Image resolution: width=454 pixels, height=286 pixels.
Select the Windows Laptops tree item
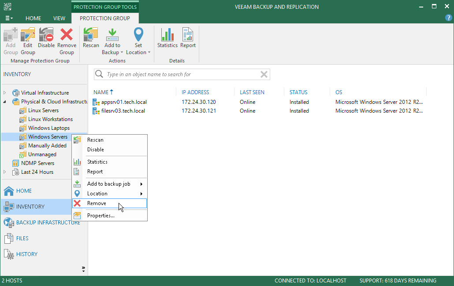(x=48, y=128)
